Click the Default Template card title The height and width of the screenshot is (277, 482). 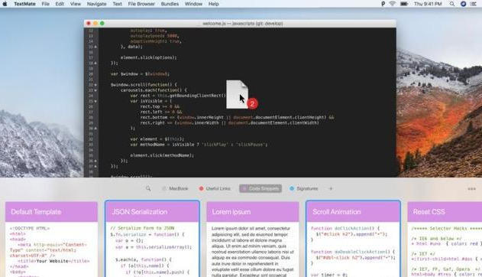pos(36,212)
